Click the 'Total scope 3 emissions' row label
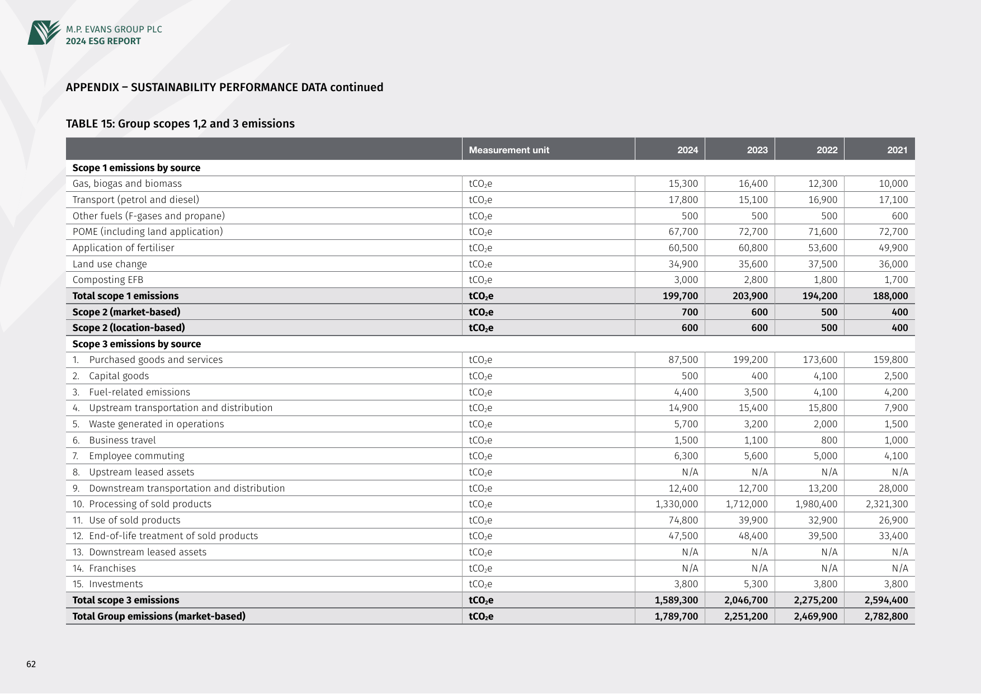 (126, 600)
